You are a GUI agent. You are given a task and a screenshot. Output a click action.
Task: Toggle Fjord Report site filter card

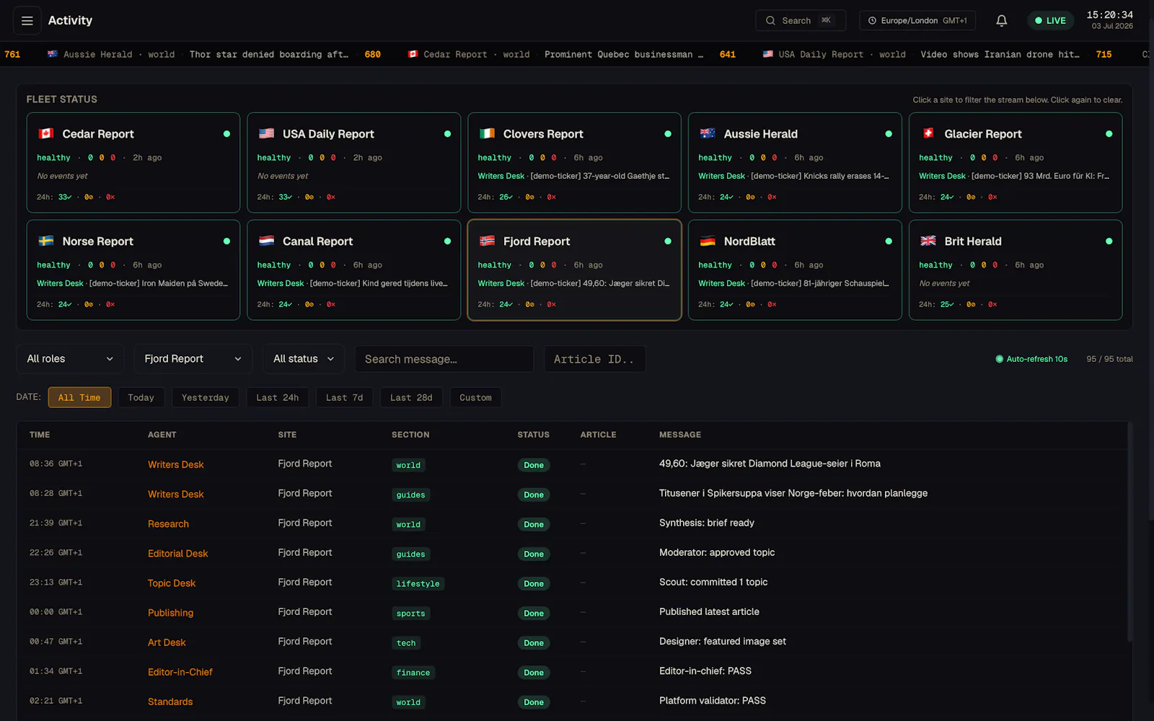pos(574,270)
